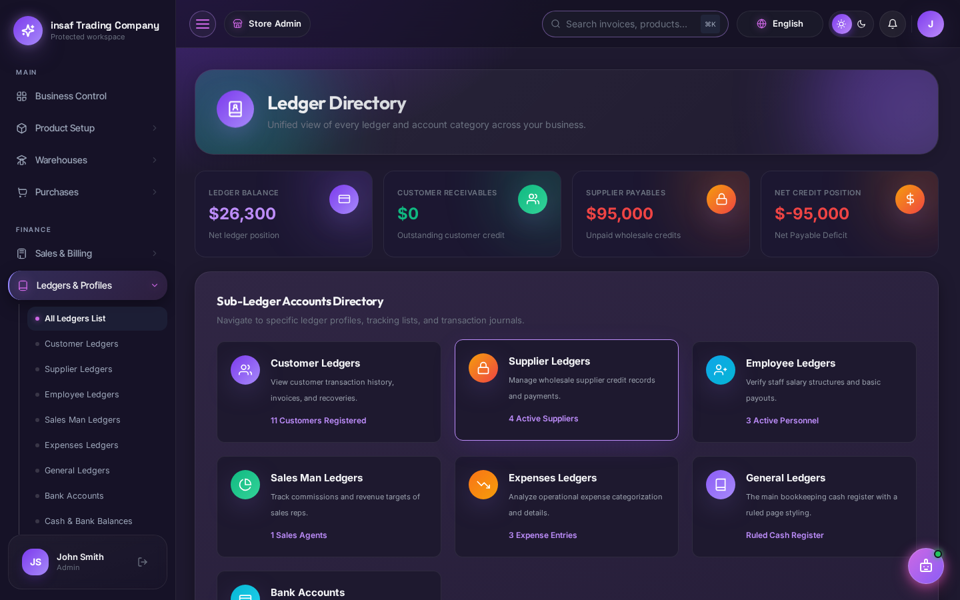This screenshot has height=600, width=960.
Task: Expand Product Setup chevron
Action: 155,128
